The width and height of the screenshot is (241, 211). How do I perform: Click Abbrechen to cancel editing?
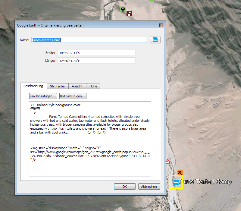click(x=149, y=187)
